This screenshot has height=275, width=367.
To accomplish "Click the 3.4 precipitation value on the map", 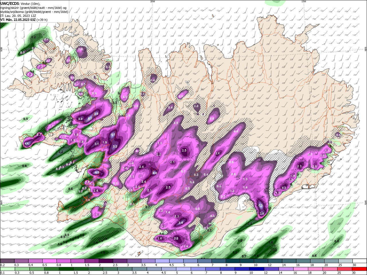I will point(181,223).
